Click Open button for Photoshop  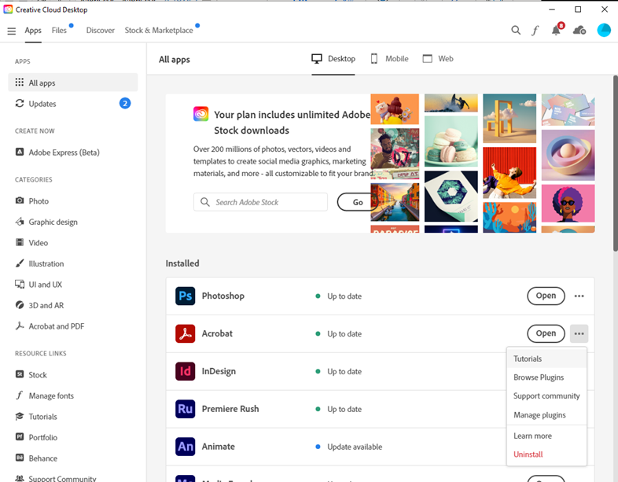pyautogui.click(x=546, y=296)
